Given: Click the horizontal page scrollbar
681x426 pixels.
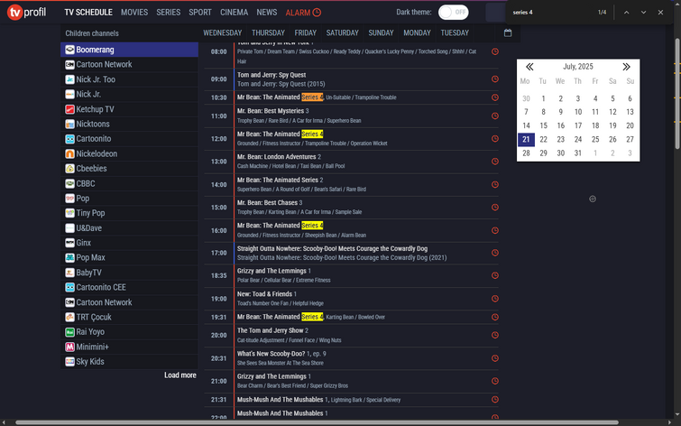Looking at the screenshot, I should 317,422.
